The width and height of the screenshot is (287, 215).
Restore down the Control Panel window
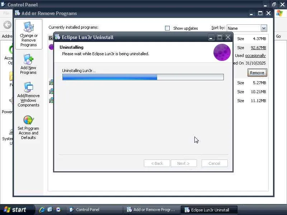pos(274,4)
